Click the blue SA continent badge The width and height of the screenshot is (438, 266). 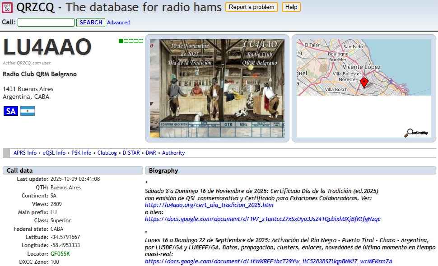click(11, 111)
